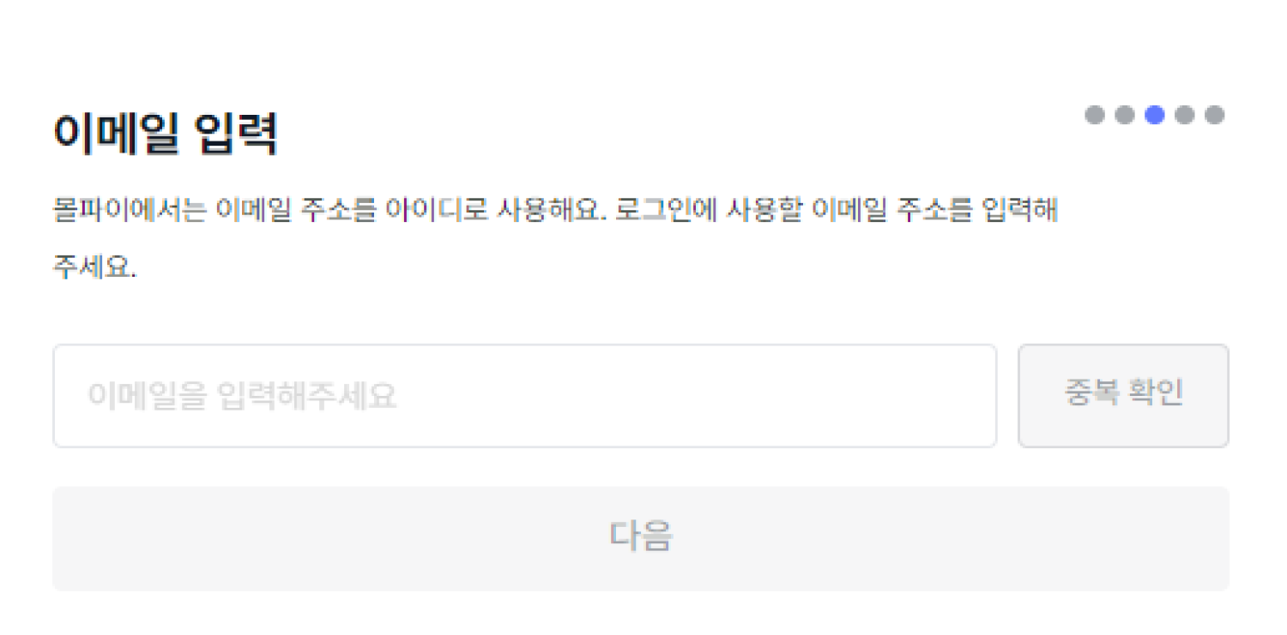Click the 이메일 입력 heading
The height and width of the screenshot is (635, 1287).
click(166, 134)
